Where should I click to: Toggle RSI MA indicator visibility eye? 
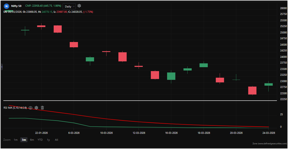[x=30, y=108]
